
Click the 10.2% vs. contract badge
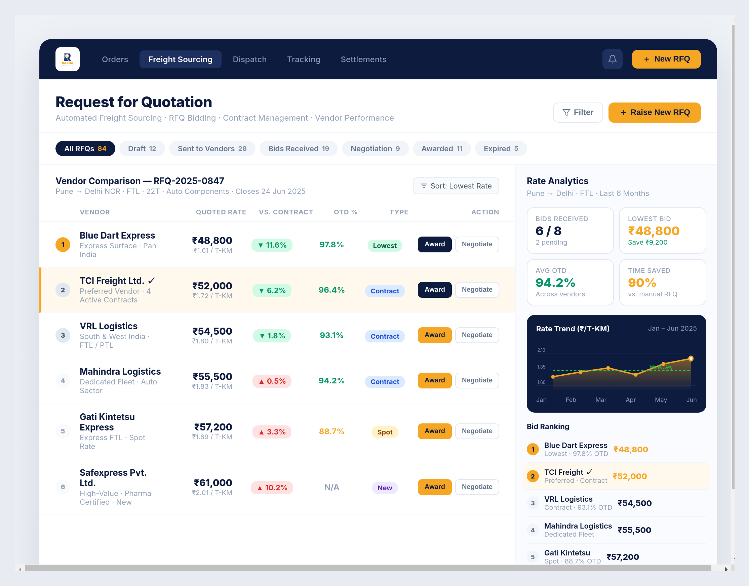[x=272, y=487]
